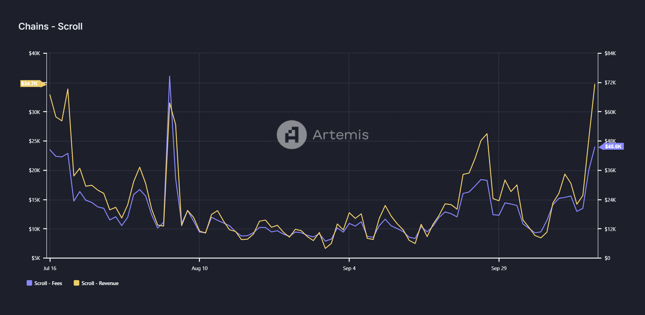The image size is (645, 315).
Task: Click the final yellow revenue data point
Action: (x=595, y=84)
